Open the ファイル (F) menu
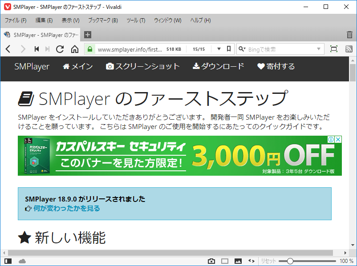Image resolution: width=357 pixels, height=266 pixels. tap(16, 20)
